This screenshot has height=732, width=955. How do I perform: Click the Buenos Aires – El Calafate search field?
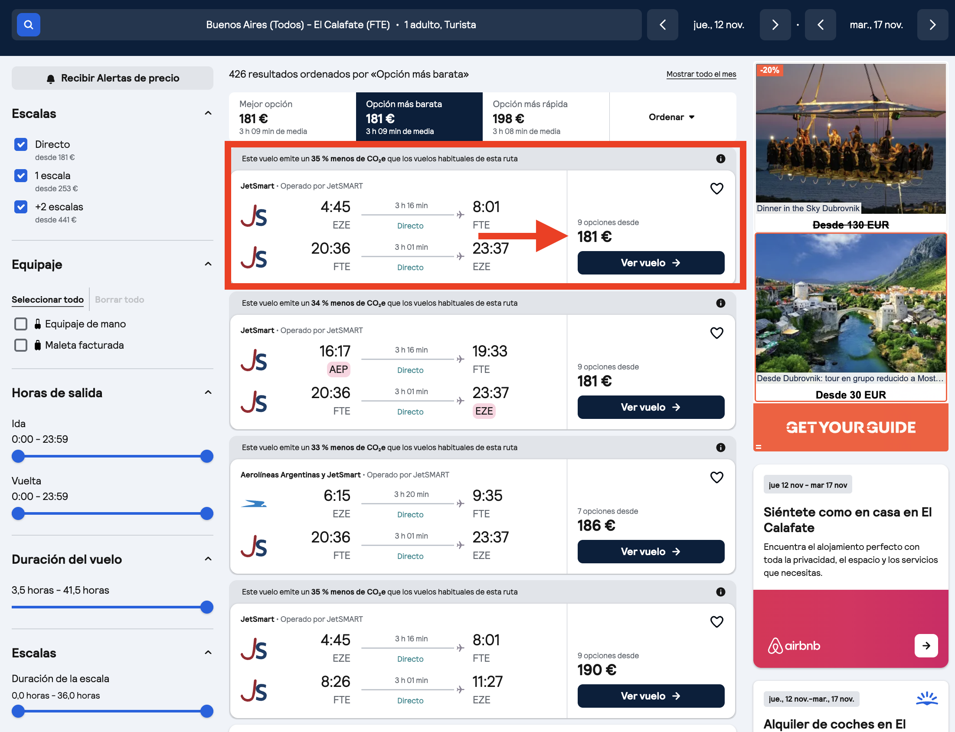326,25
